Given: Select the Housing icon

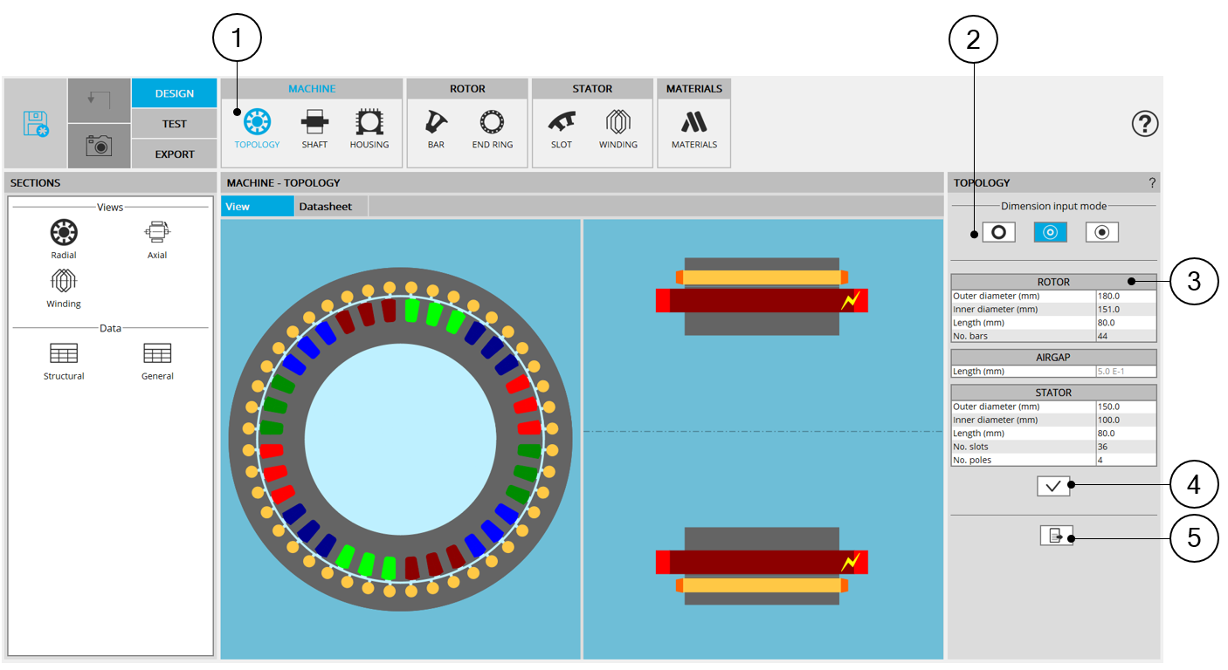Looking at the screenshot, I should [369, 127].
